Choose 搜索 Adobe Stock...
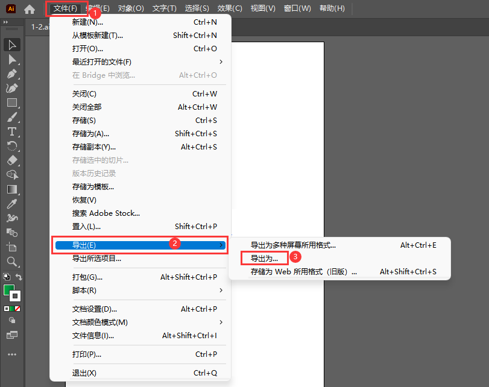 pyautogui.click(x=140, y=213)
